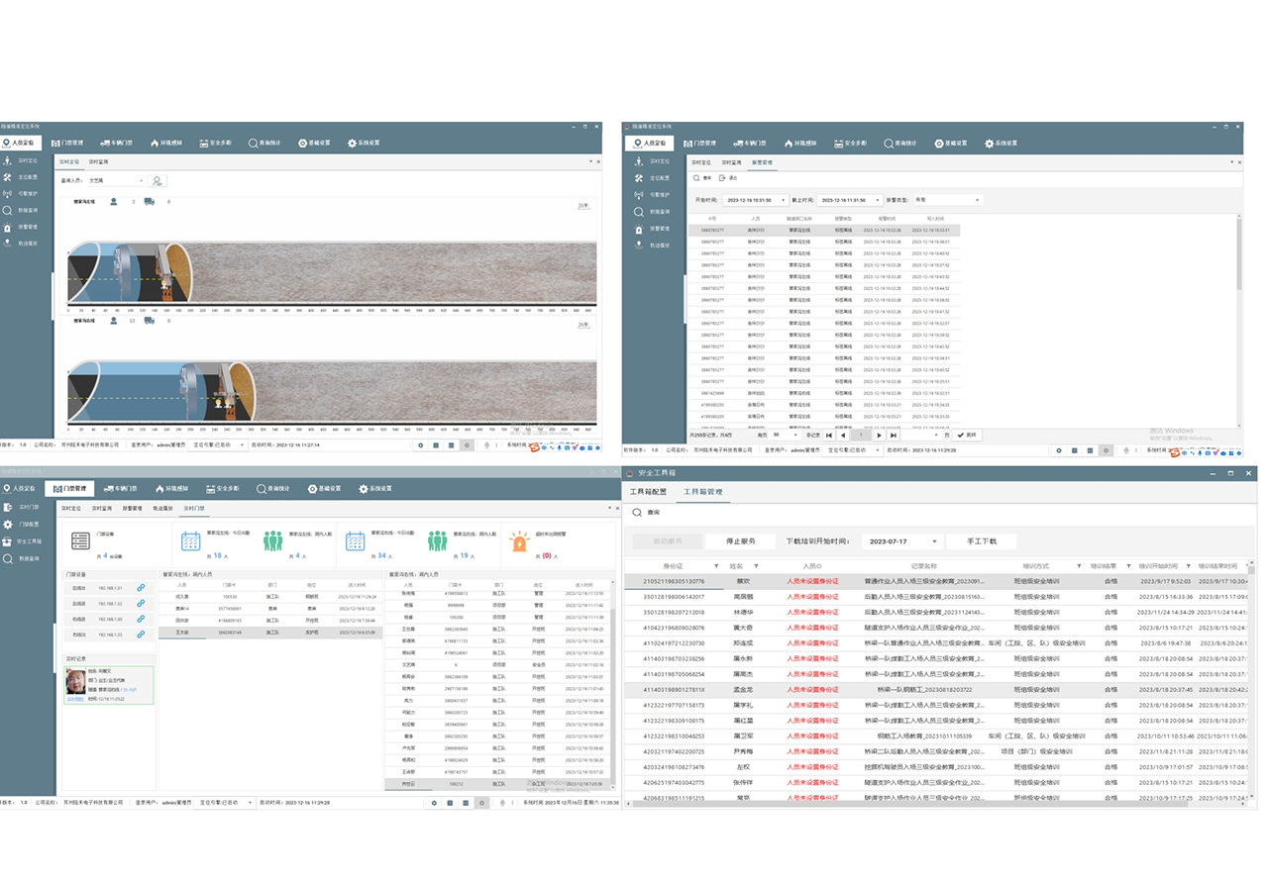Click the 超时未出洞报警 alarm light icon
Image resolution: width=1268 pixels, height=884 pixels.
[x=519, y=540]
